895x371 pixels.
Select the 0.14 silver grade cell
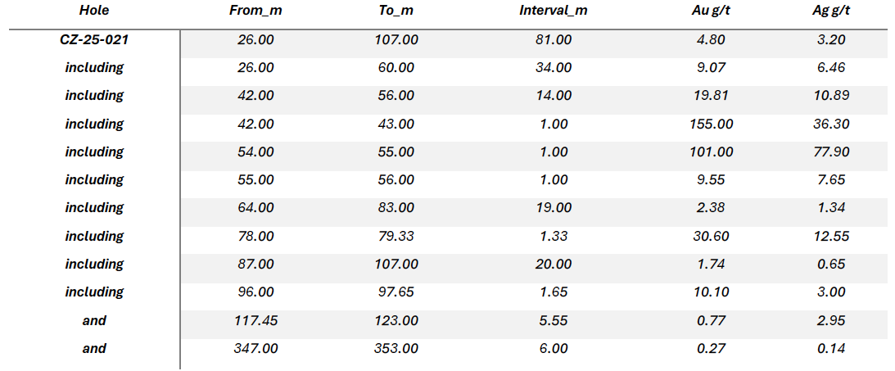(830, 348)
